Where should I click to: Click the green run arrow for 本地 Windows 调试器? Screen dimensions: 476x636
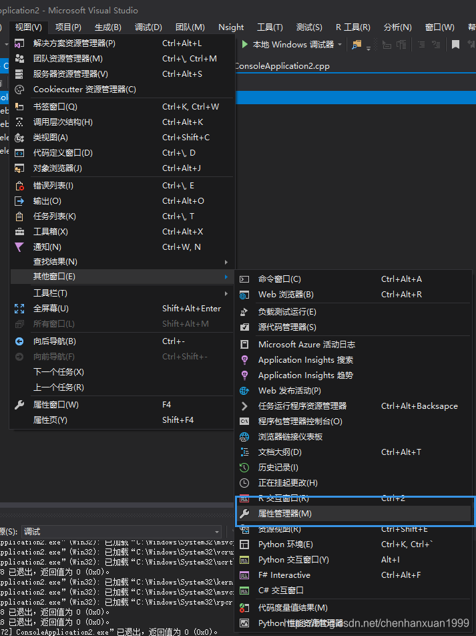[x=244, y=44]
